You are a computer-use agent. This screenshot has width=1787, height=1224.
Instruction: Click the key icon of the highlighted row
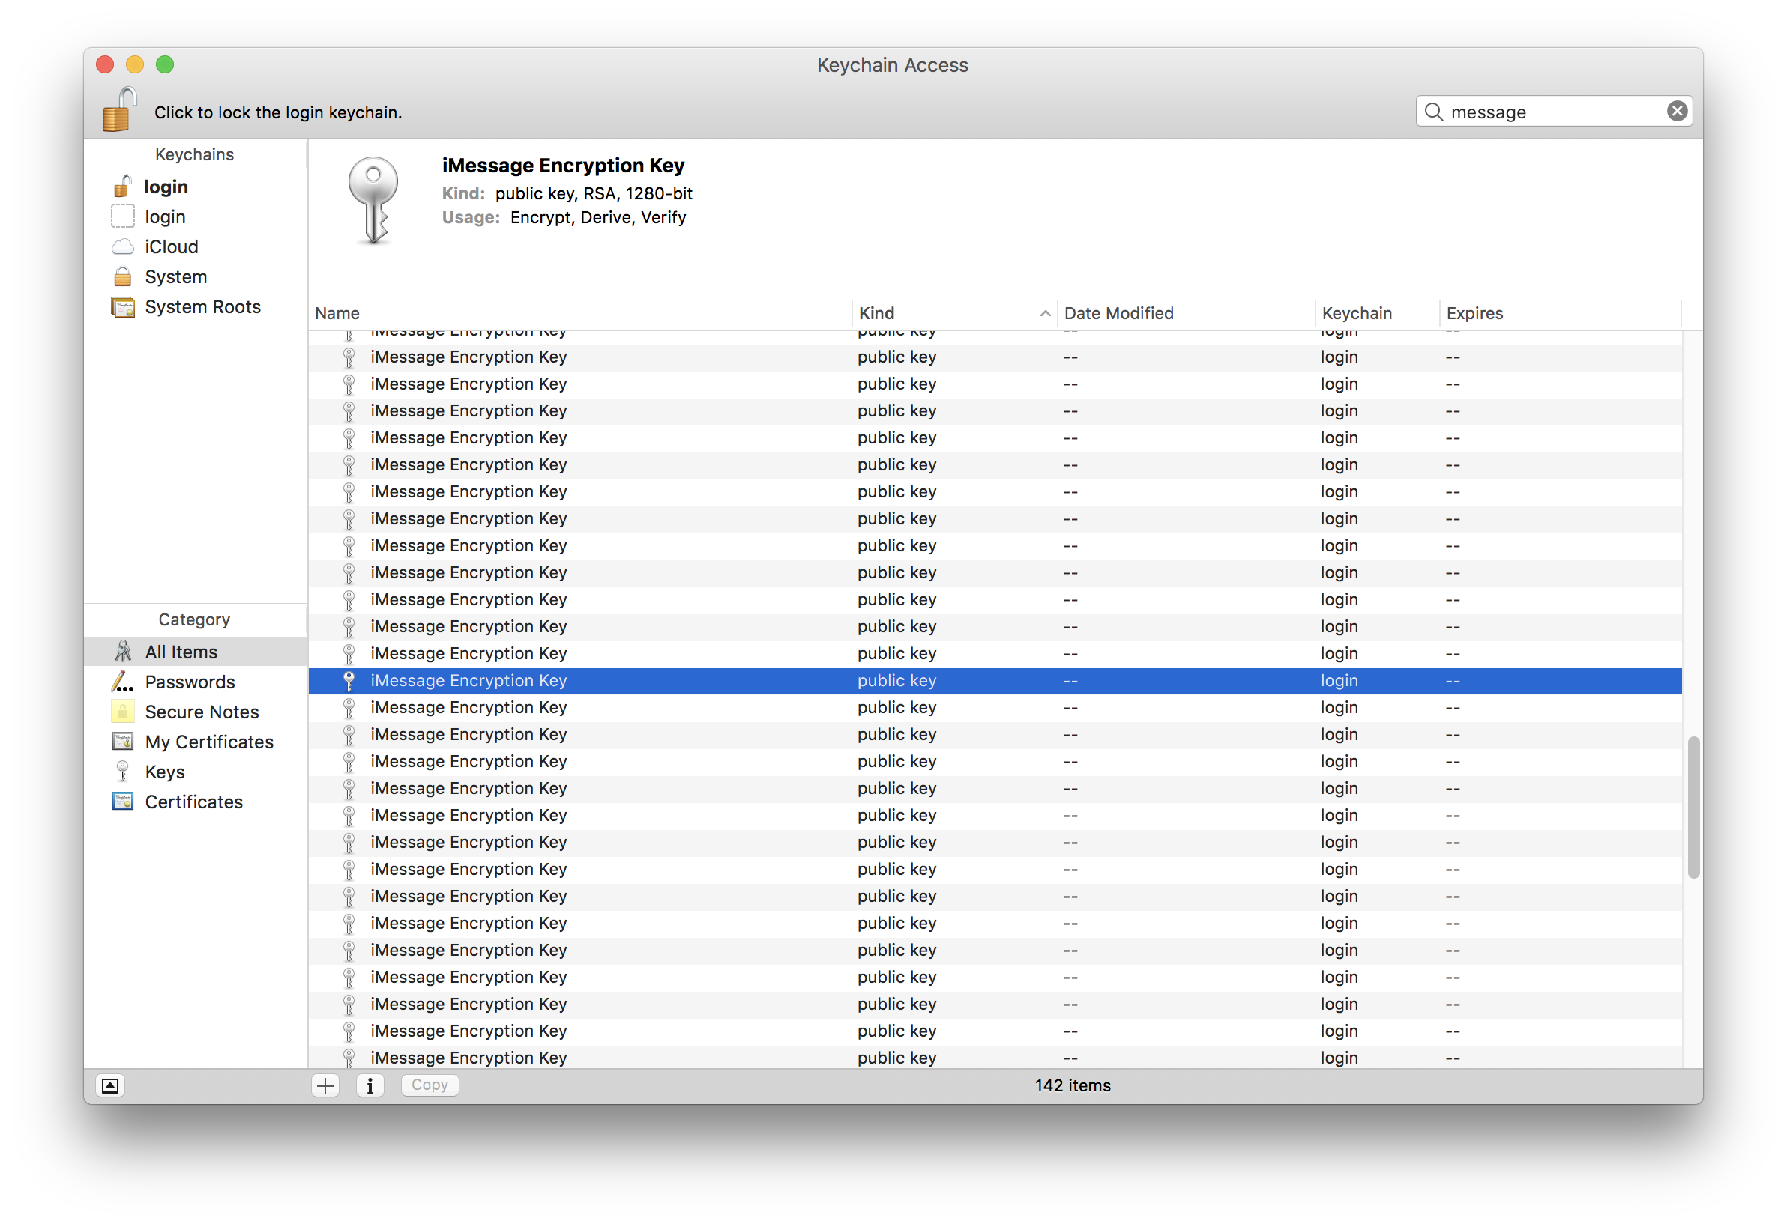349,681
